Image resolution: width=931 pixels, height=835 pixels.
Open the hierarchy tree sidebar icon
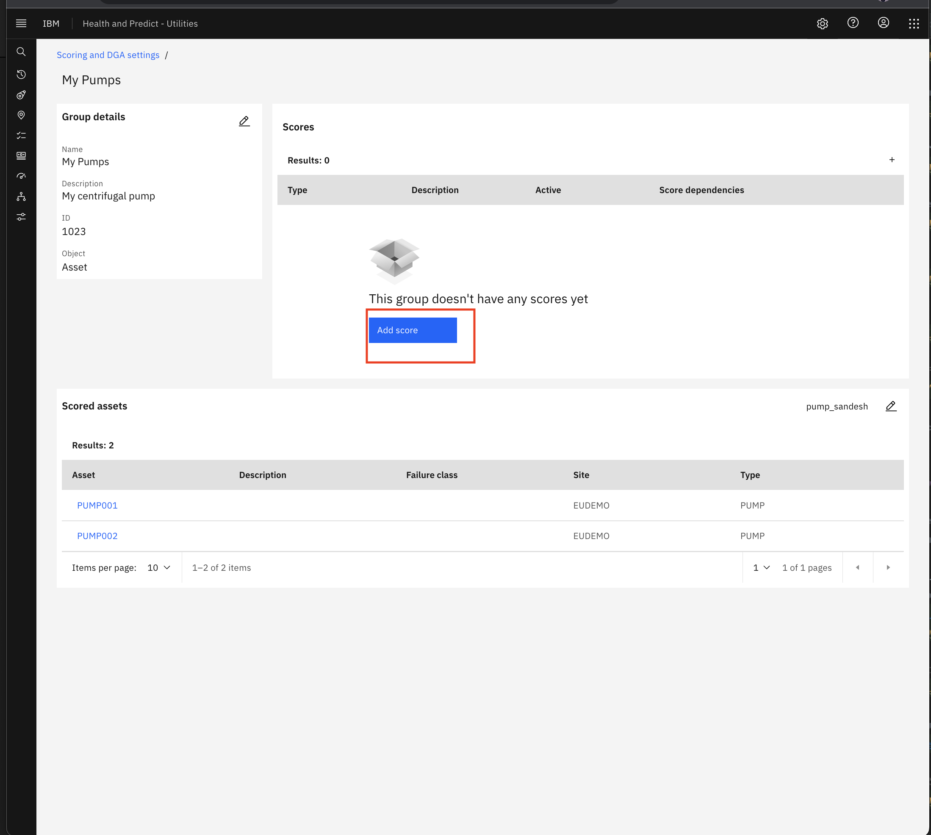click(21, 197)
